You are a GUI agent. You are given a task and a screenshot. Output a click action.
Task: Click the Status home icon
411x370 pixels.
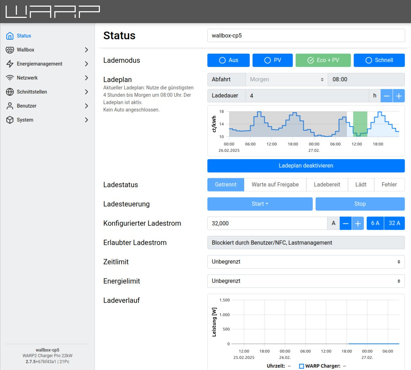10,36
